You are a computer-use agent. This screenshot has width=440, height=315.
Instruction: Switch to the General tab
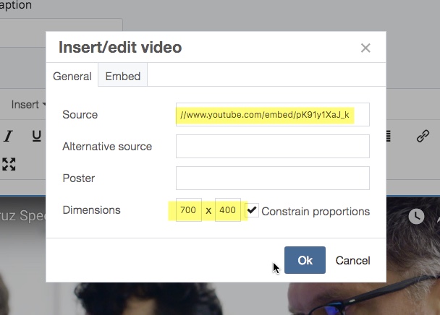pos(72,77)
